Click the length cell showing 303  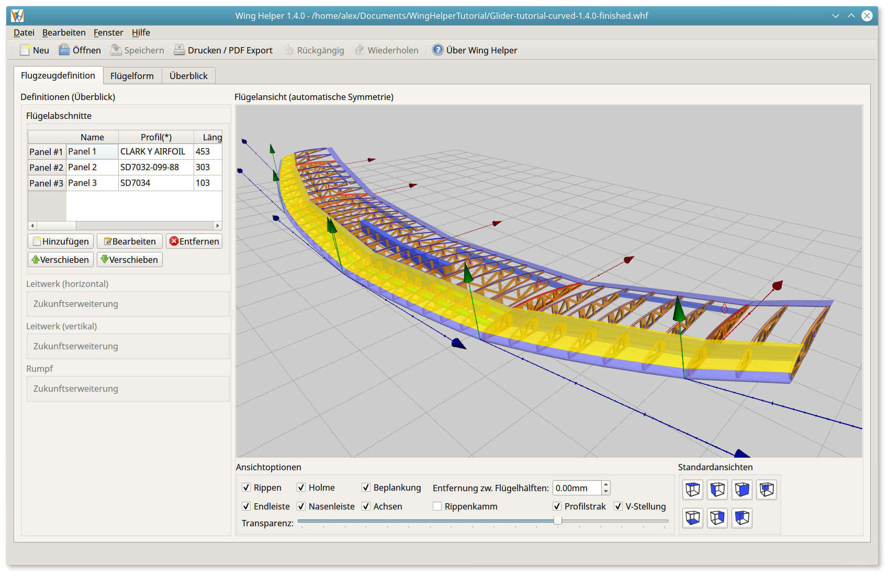[x=208, y=168]
